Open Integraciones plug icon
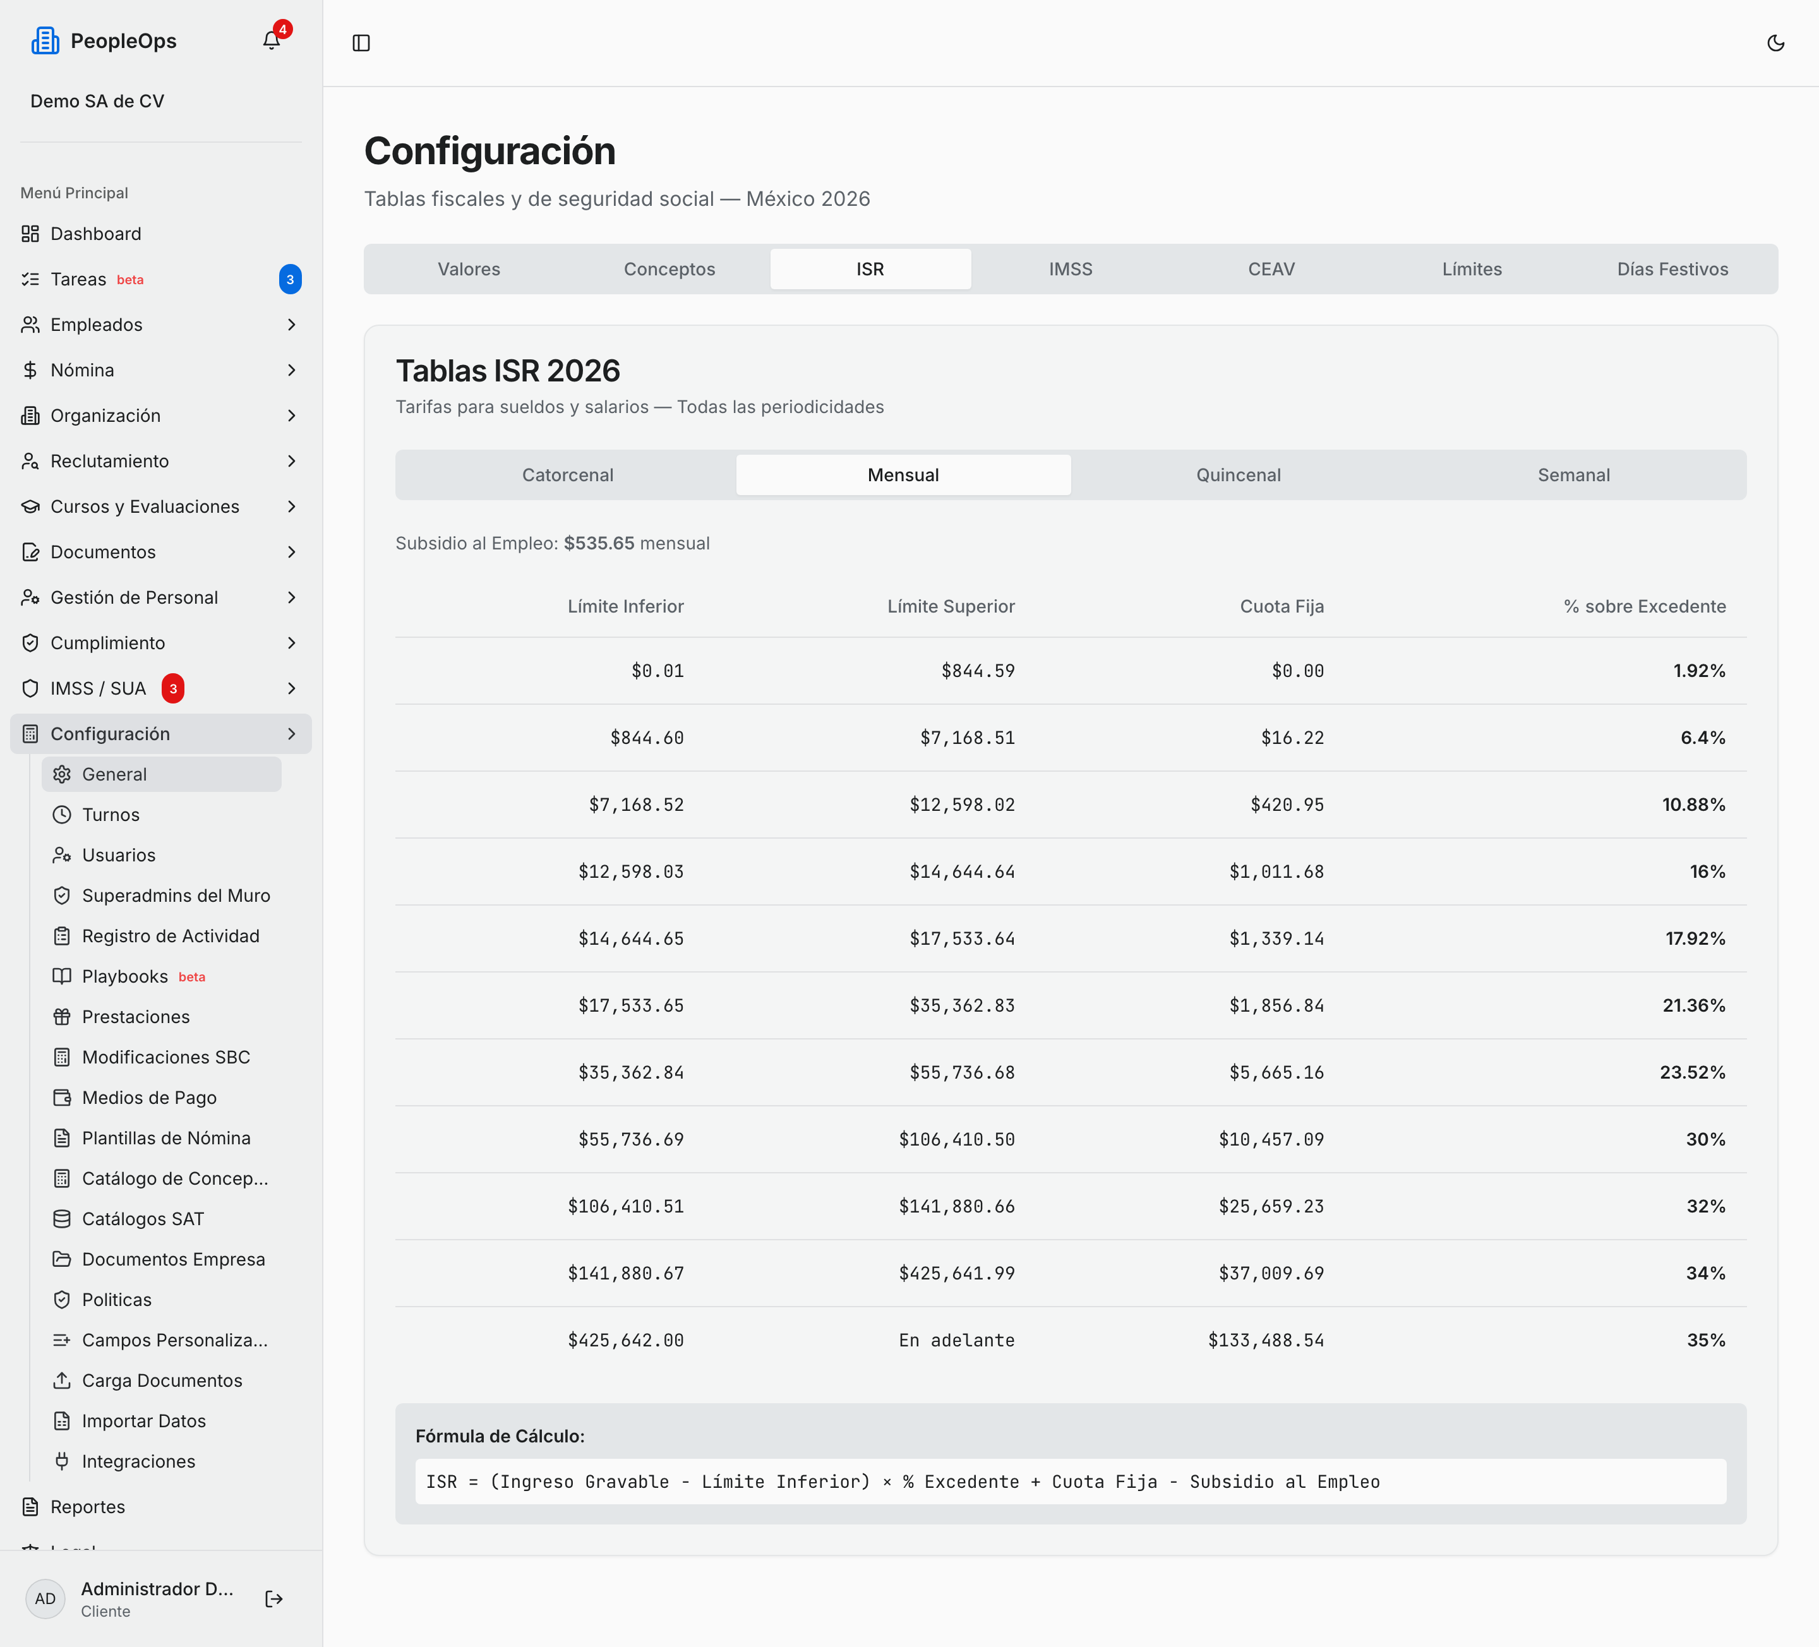The width and height of the screenshot is (1819, 1647). (61, 1460)
